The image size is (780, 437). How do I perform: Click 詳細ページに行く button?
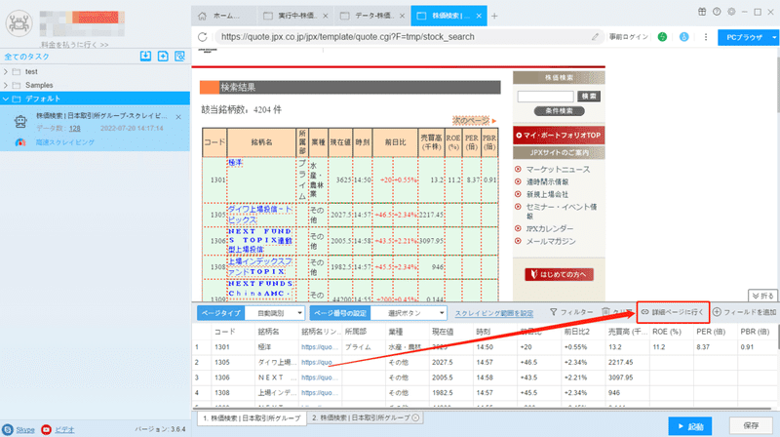click(x=673, y=312)
